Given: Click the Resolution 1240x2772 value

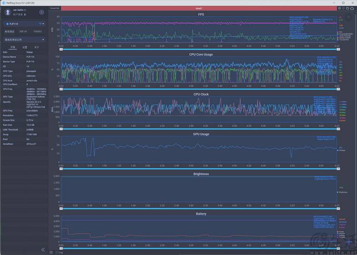Looking at the screenshot, I should pyautogui.click(x=32, y=115).
